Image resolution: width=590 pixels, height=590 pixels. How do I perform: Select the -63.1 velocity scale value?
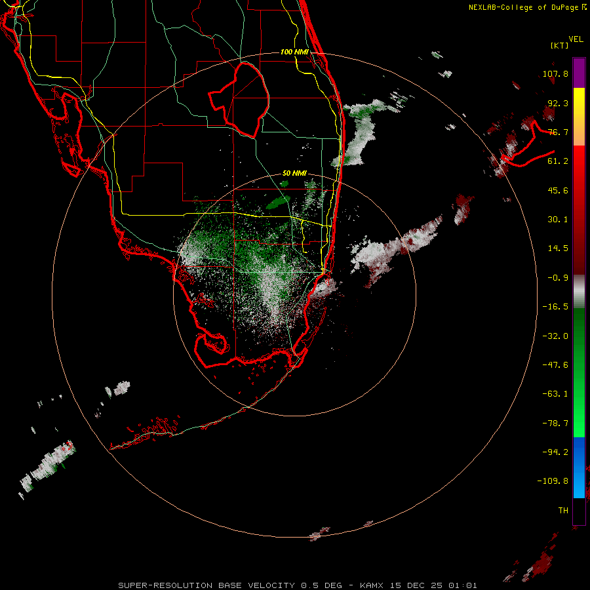click(x=555, y=394)
